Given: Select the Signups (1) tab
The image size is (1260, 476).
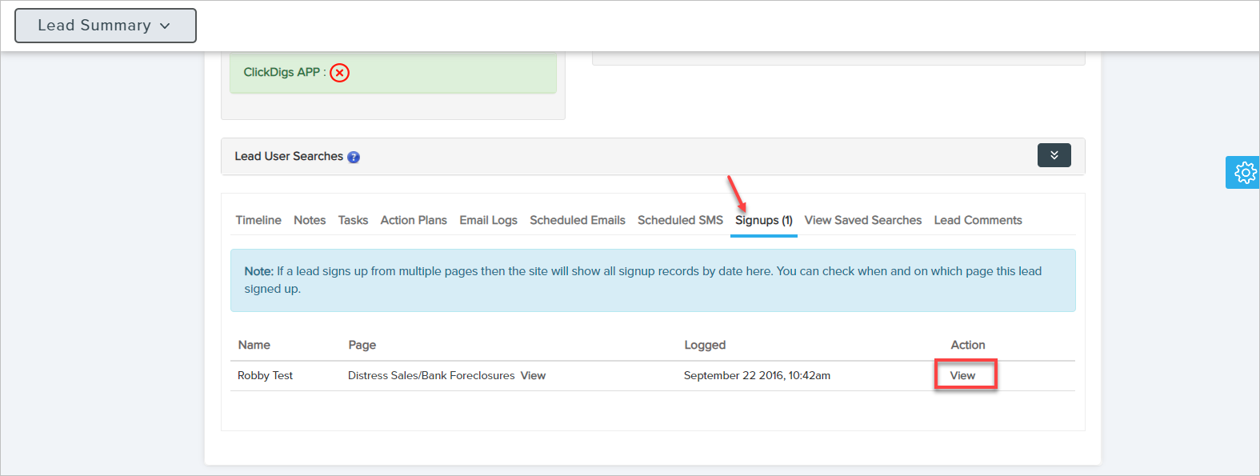Looking at the screenshot, I should [x=764, y=220].
